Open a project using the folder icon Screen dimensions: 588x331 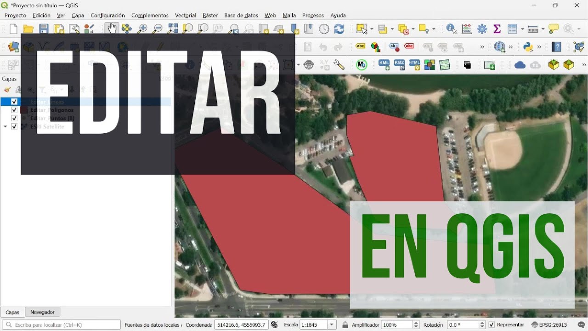(x=28, y=29)
